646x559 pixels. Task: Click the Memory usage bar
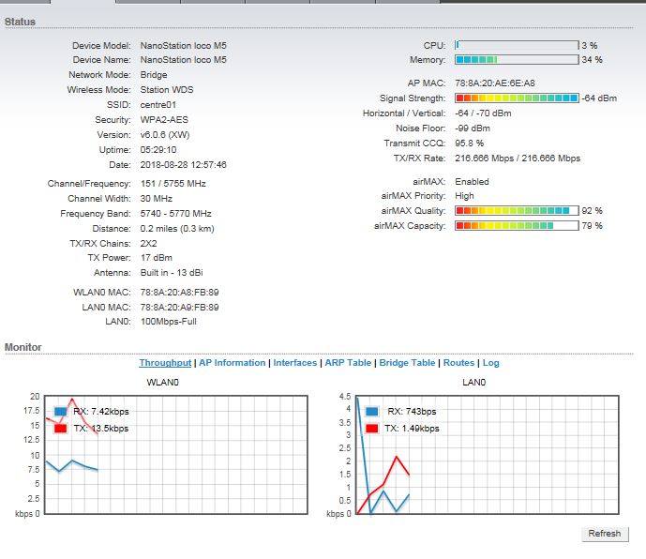click(x=517, y=59)
